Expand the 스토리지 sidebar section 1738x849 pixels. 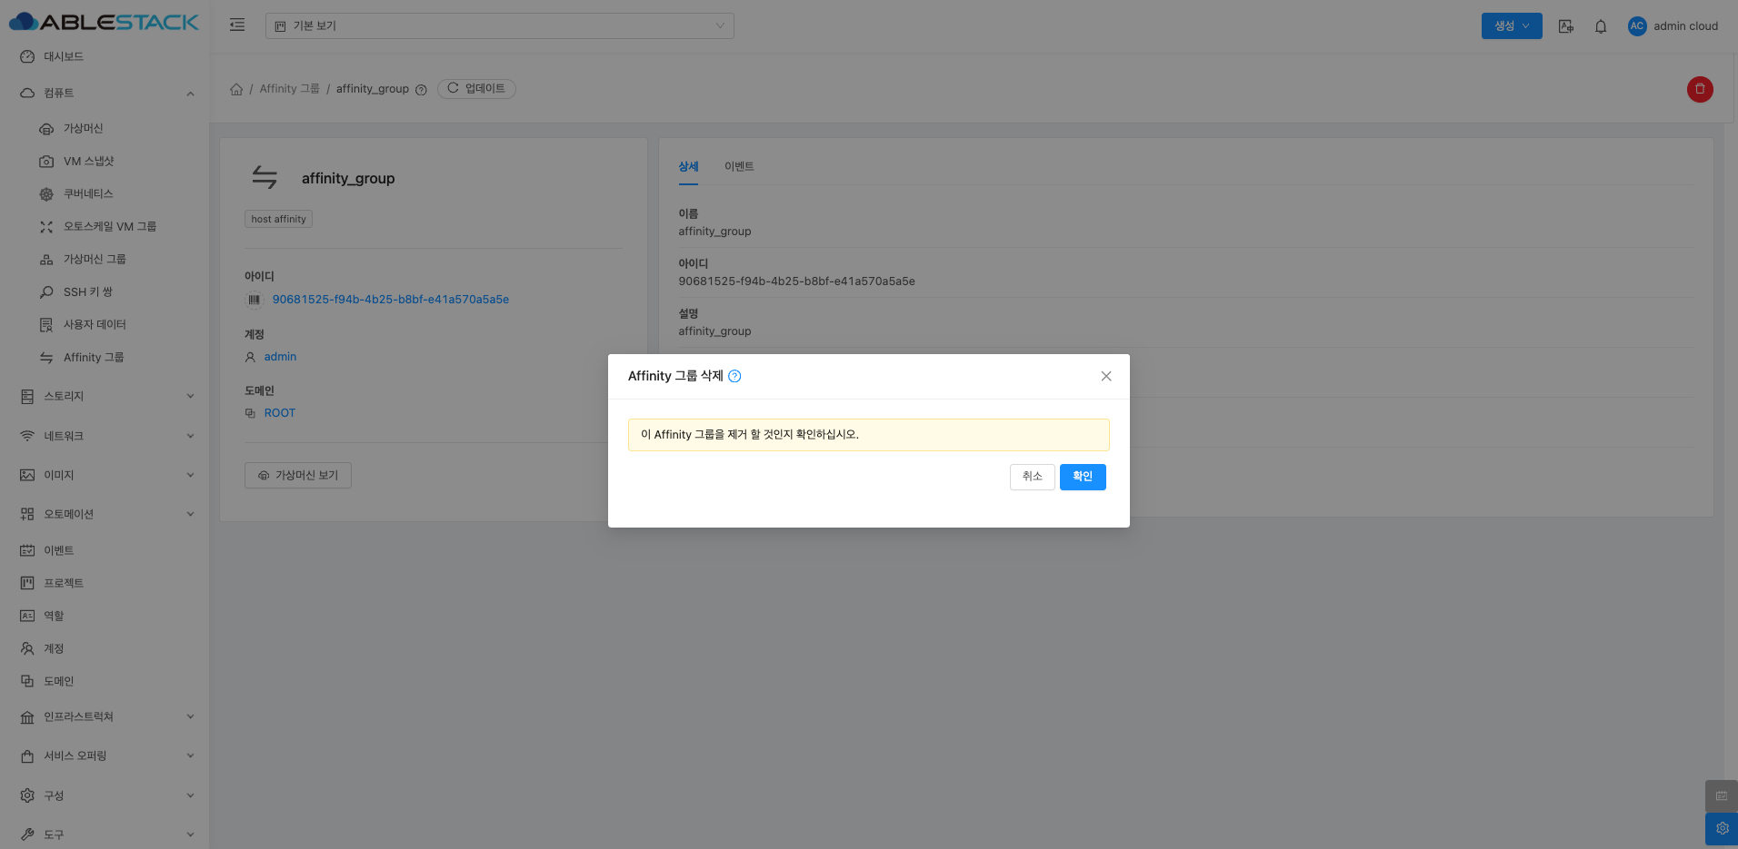[x=105, y=396]
